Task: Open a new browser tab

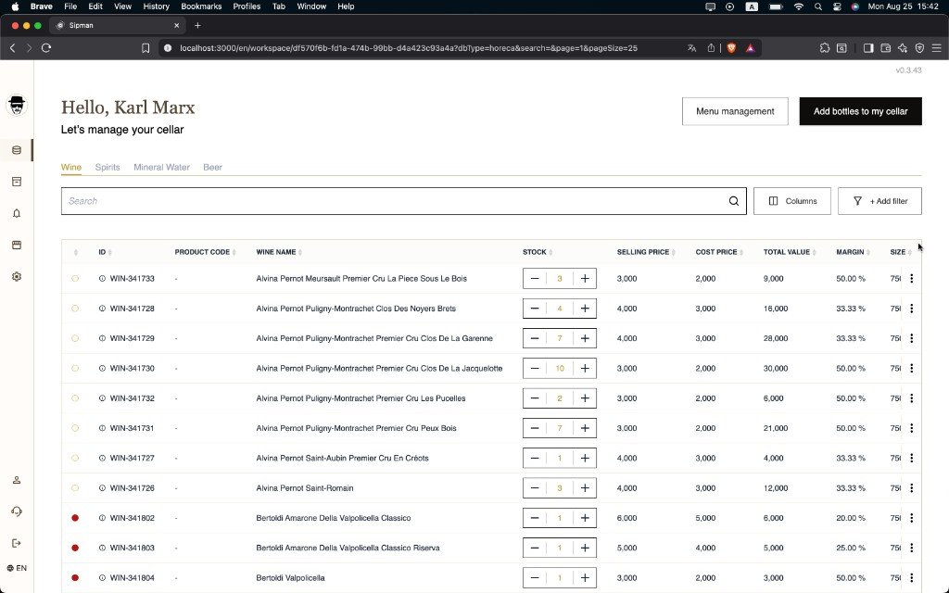Action: (197, 25)
